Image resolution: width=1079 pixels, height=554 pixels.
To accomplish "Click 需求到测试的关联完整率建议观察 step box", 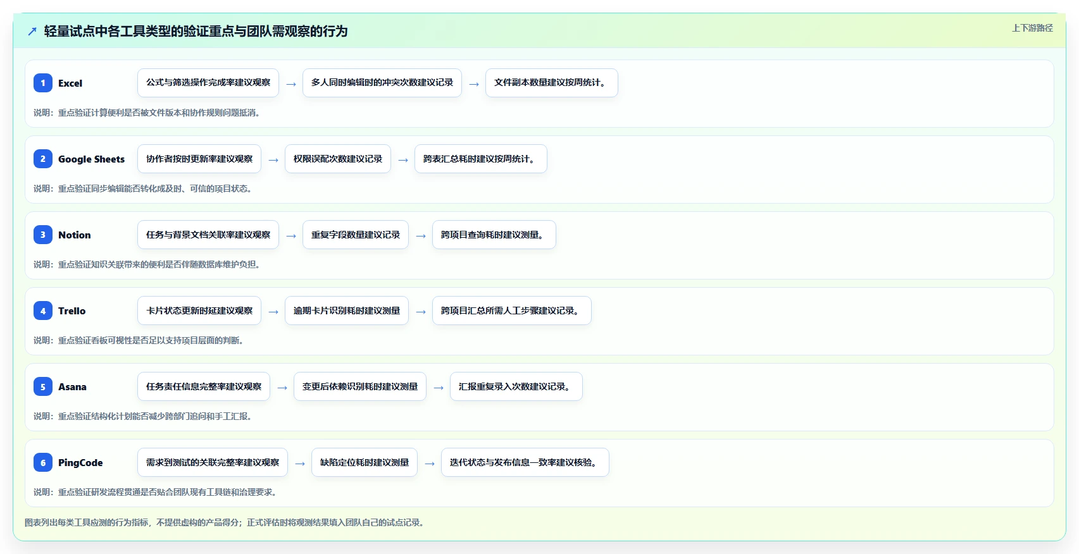I will click(x=213, y=462).
